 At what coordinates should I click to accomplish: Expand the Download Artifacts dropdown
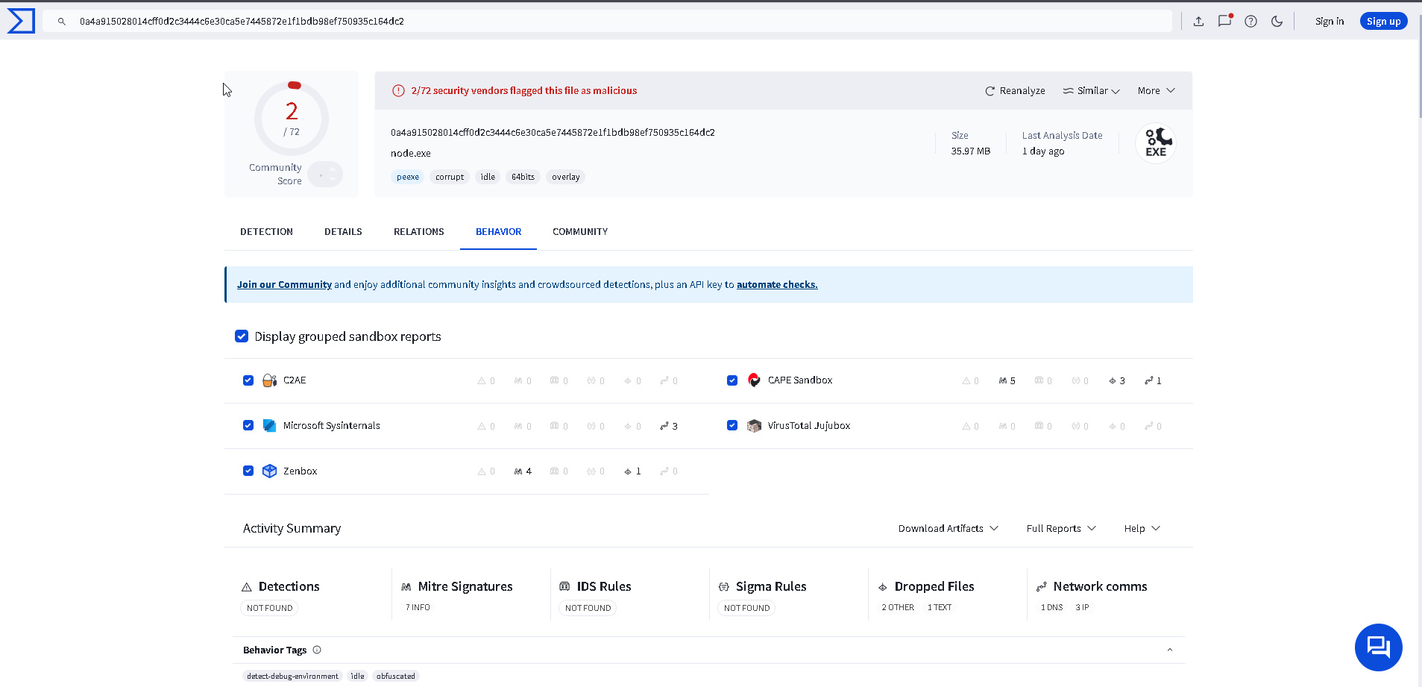(948, 528)
